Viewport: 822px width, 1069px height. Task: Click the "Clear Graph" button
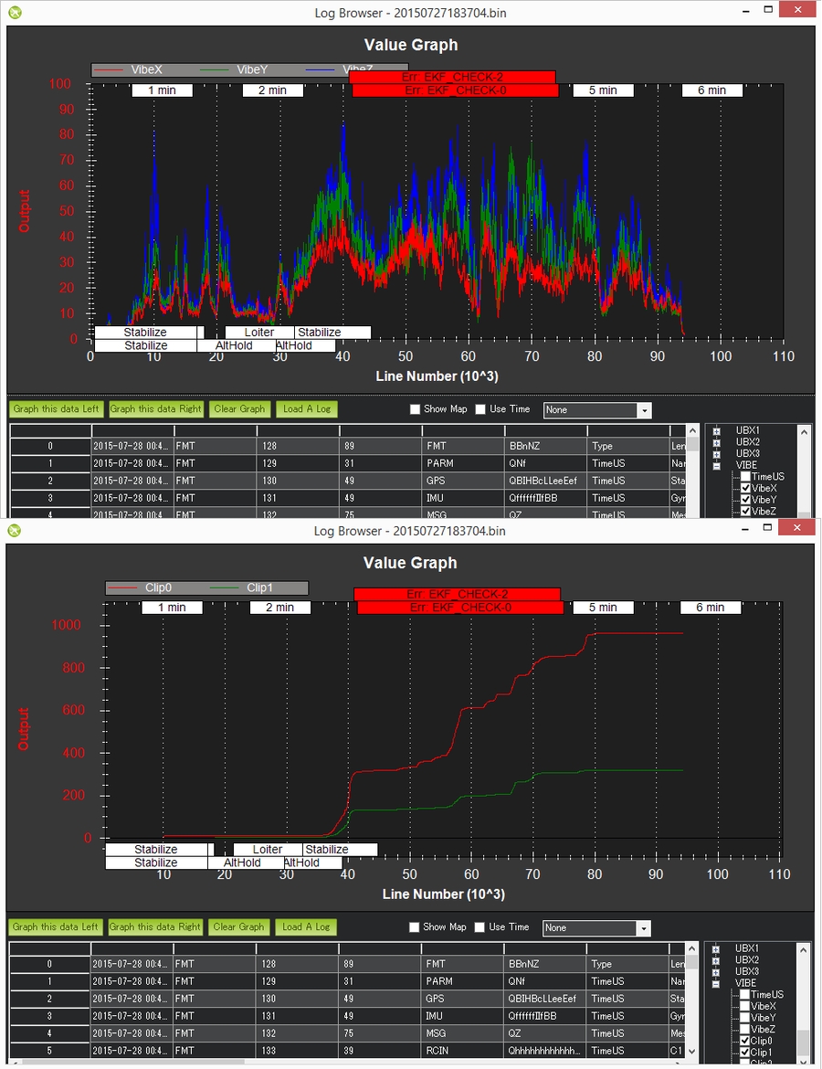(239, 408)
